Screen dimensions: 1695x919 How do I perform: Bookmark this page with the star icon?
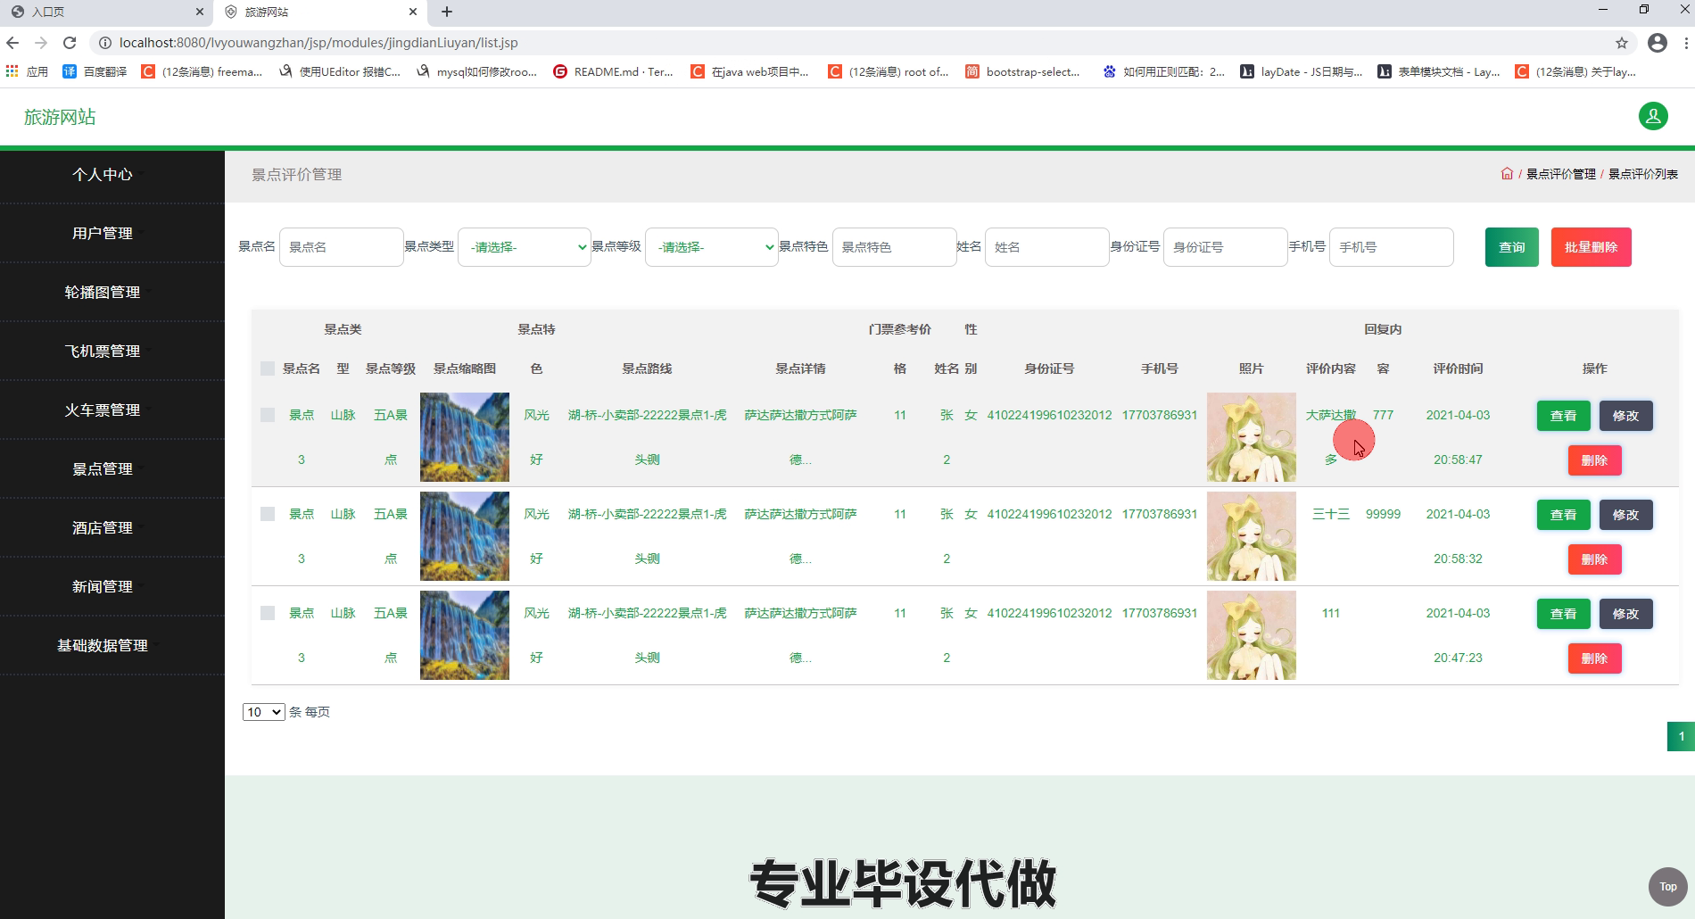pos(1622,43)
